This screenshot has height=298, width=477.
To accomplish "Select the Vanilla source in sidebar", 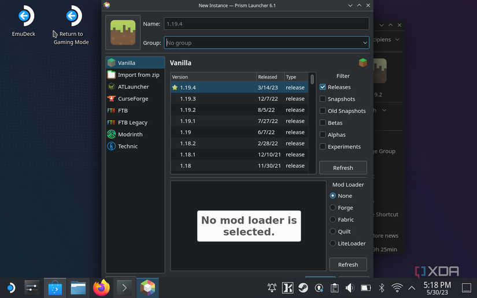I will (x=135, y=63).
